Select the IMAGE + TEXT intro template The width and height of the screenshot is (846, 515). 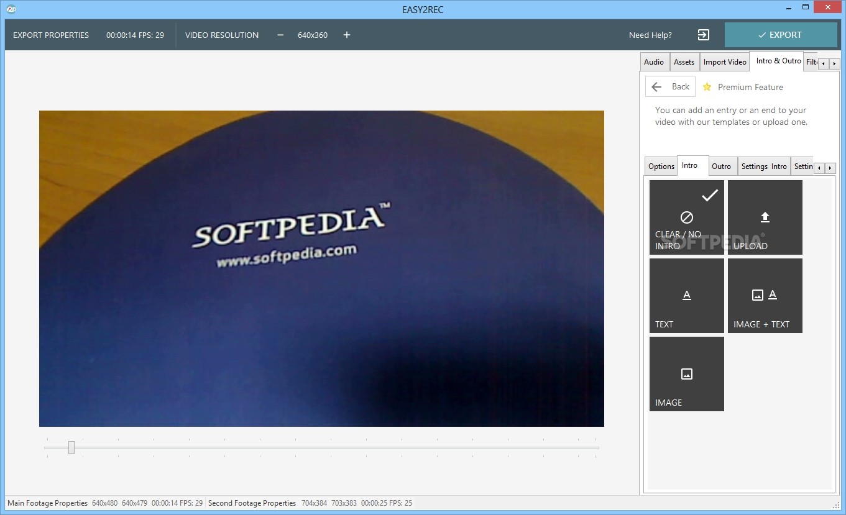765,296
